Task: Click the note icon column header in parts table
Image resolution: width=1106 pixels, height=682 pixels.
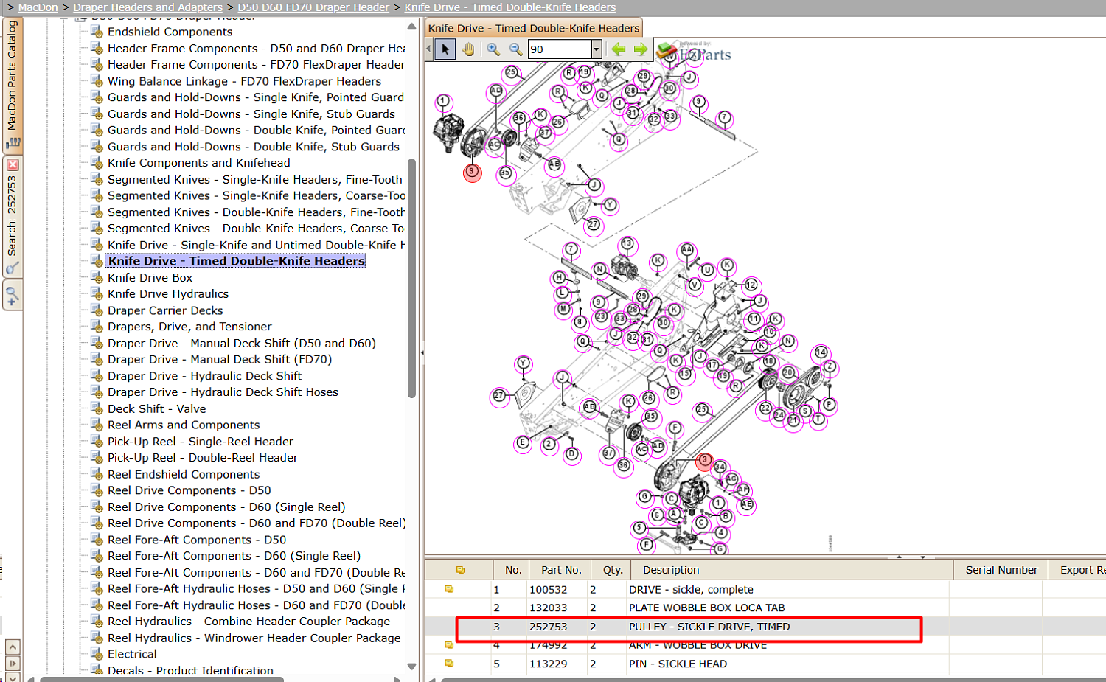Action: click(x=460, y=570)
